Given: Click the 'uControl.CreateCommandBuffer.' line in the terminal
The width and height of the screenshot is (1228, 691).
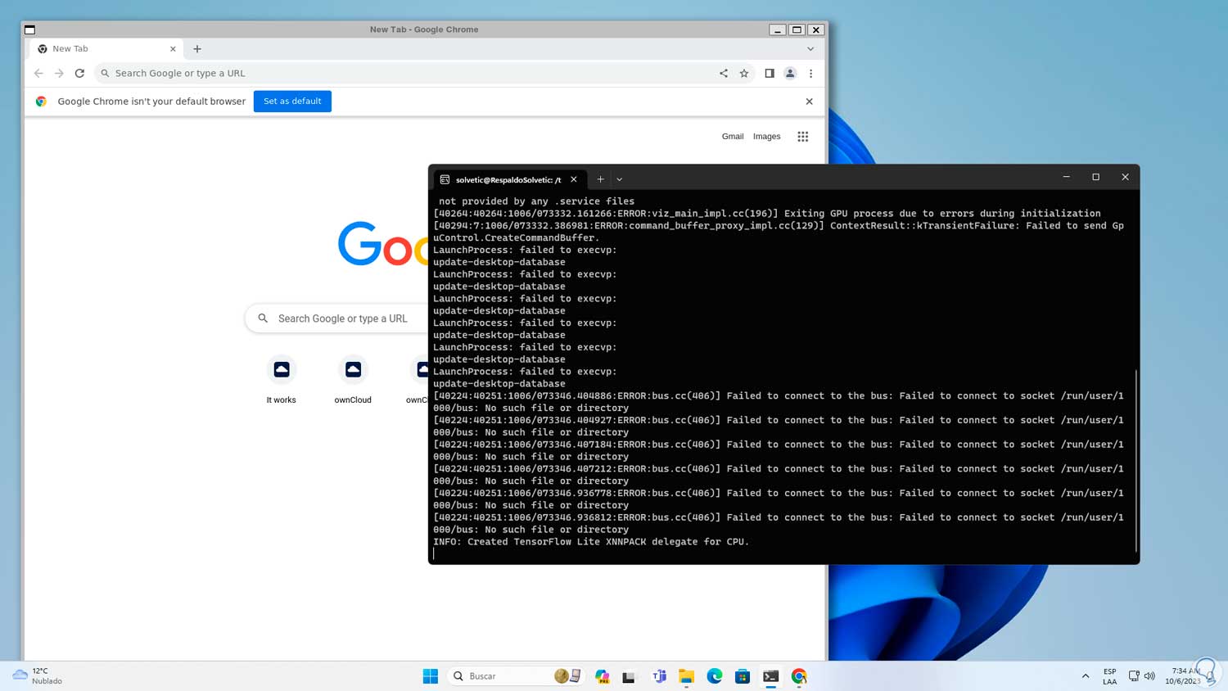Looking at the screenshot, I should (517, 238).
